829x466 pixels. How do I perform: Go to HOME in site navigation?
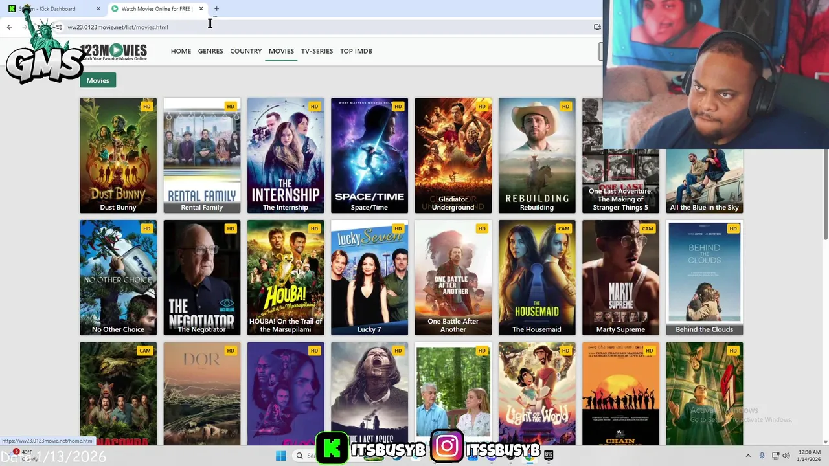pyautogui.click(x=181, y=51)
